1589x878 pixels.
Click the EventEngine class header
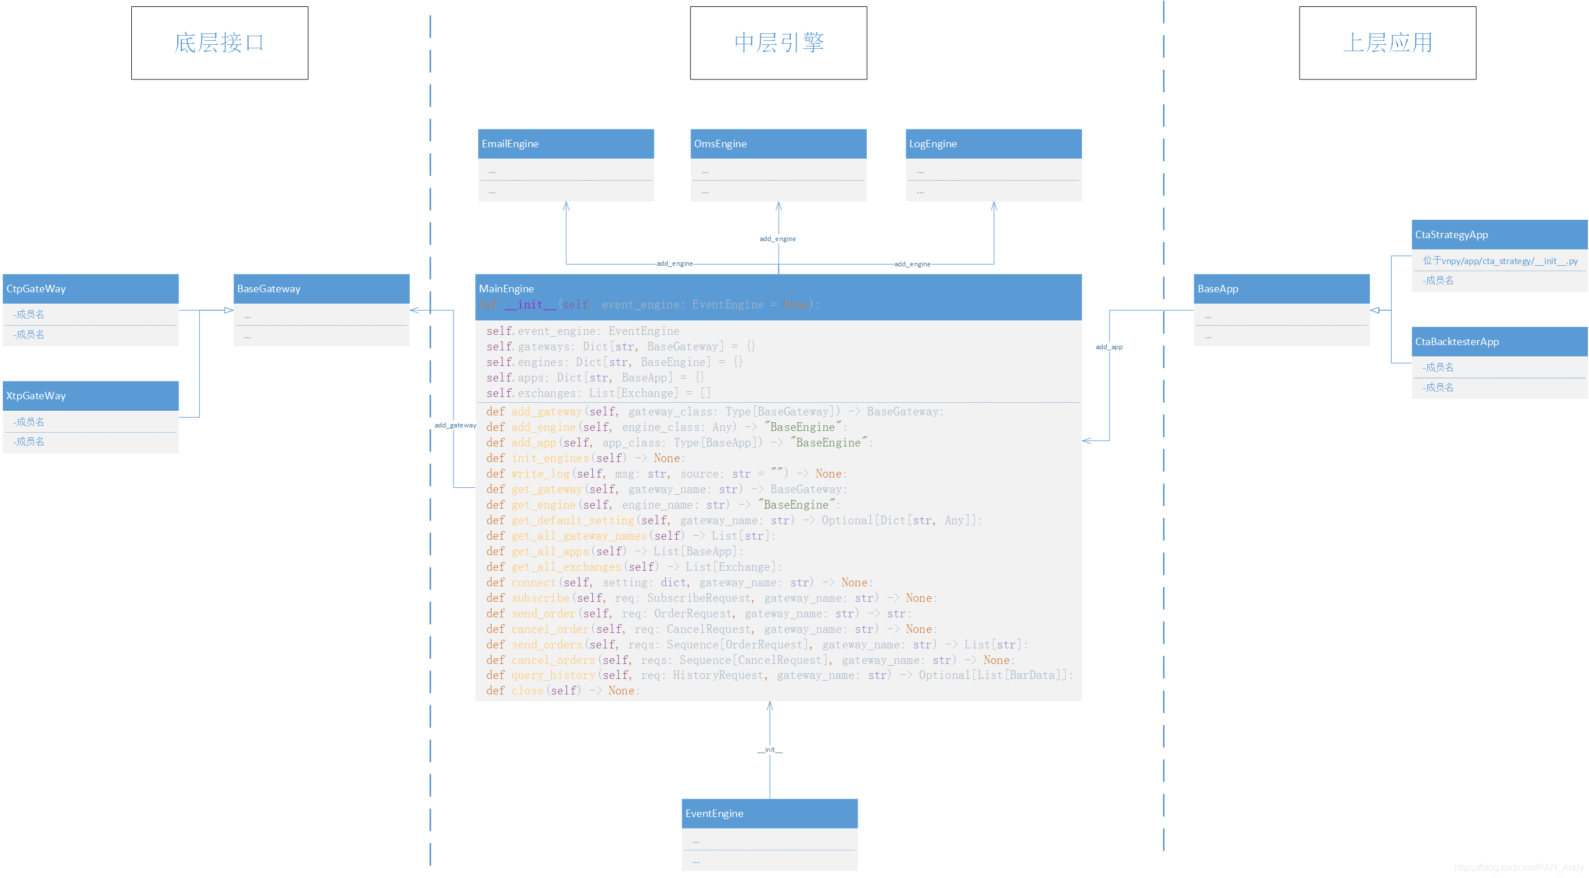(770, 813)
